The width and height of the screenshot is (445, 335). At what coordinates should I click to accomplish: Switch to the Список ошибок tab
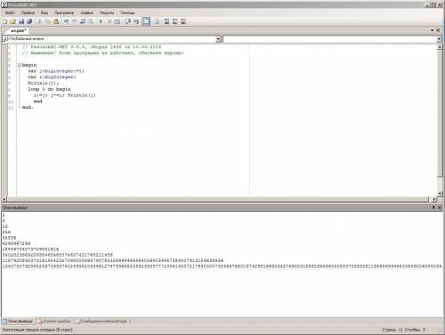tap(54, 321)
